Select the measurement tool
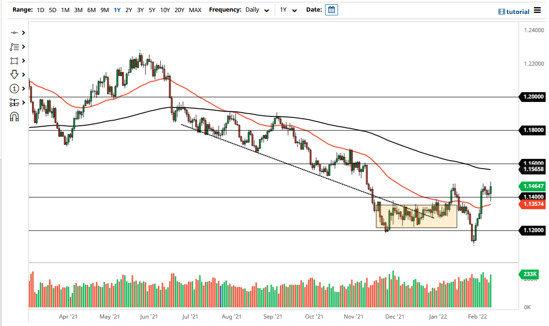The image size is (549, 326). point(14,102)
